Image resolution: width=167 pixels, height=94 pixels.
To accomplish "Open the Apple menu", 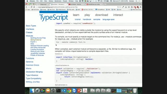I will (27, 1).
